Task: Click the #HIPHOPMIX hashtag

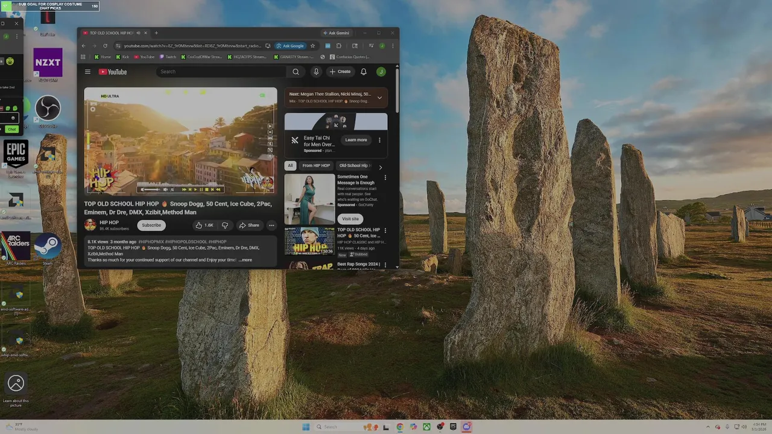Action: coord(151,242)
